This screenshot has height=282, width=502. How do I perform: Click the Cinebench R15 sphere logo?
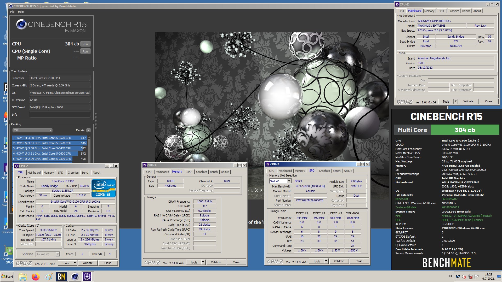click(x=21, y=25)
